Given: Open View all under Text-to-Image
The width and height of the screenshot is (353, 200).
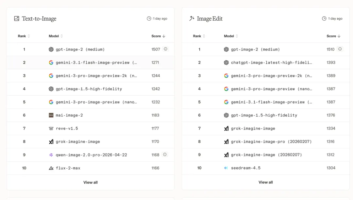Looking at the screenshot, I should 91,182.
